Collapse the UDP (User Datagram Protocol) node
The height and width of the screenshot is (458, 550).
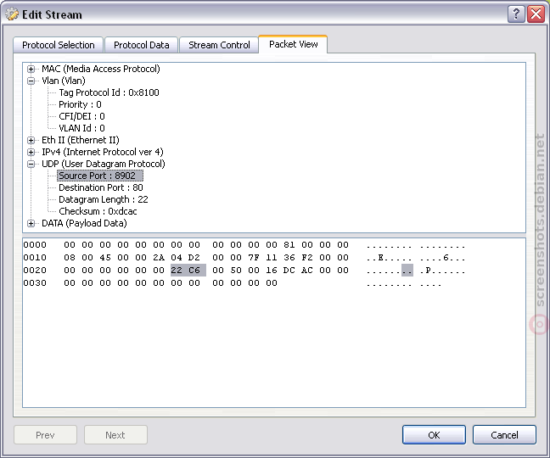point(31,164)
